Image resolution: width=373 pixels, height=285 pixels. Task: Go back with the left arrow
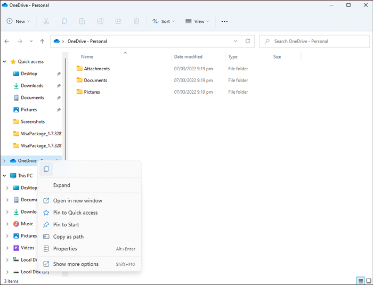click(7, 42)
